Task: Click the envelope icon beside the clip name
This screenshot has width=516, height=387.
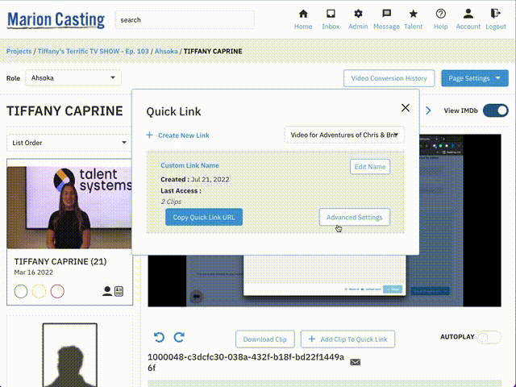Action: [355, 362]
